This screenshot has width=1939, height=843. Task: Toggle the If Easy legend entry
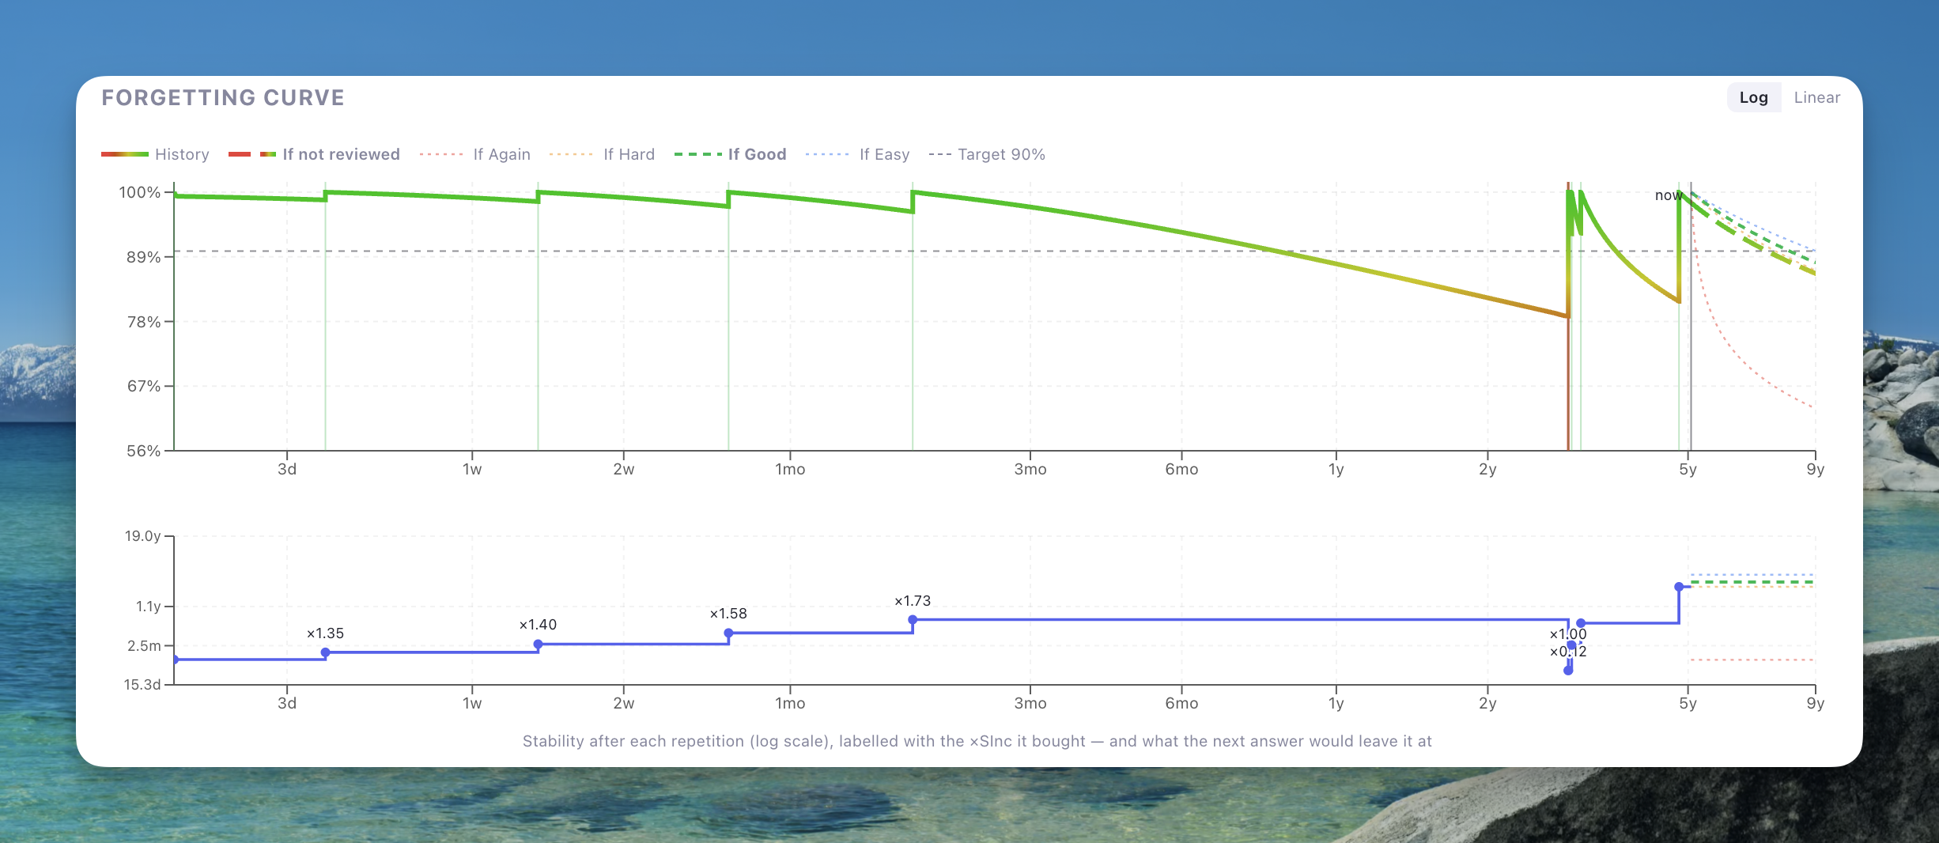857,154
